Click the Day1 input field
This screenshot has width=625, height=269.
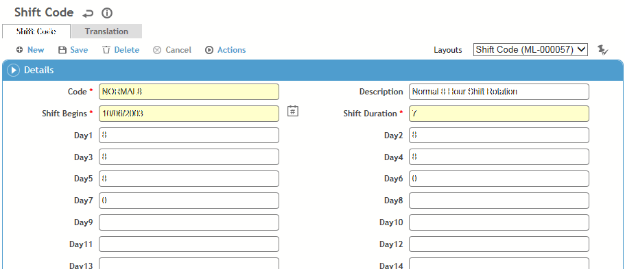pyautogui.click(x=189, y=136)
